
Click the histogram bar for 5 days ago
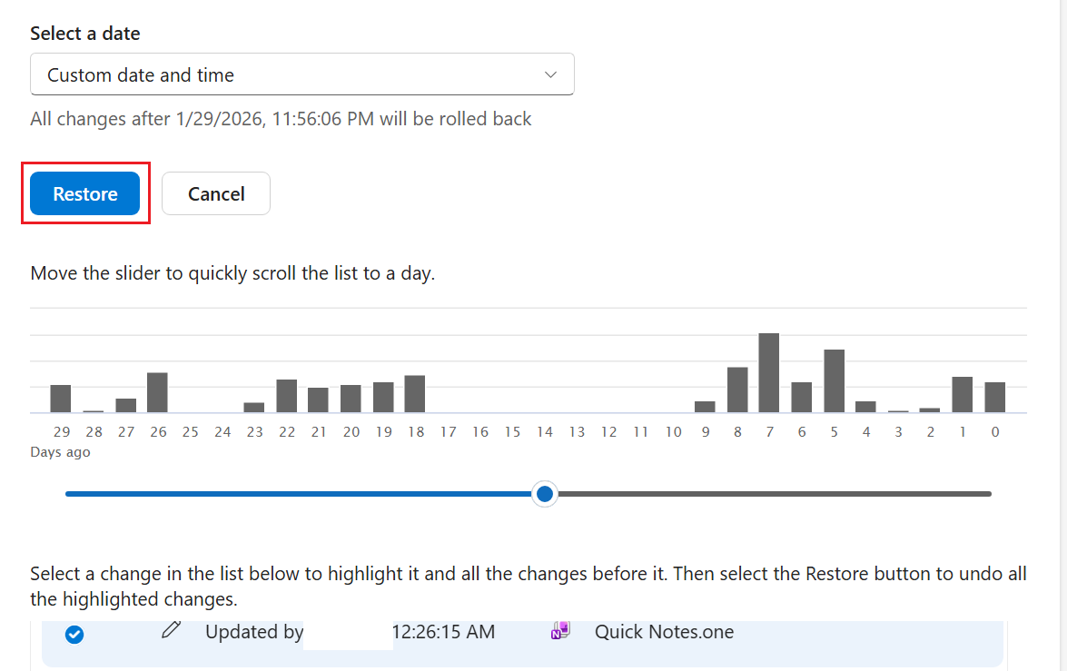[x=835, y=381]
